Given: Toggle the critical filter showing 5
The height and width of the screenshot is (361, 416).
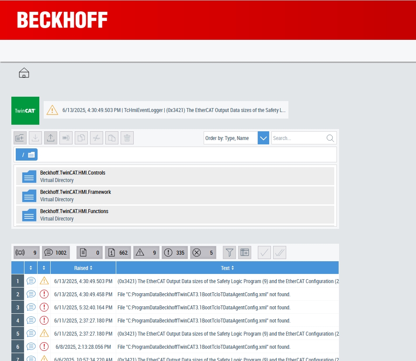Looking at the screenshot, I should tap(203, 252).
